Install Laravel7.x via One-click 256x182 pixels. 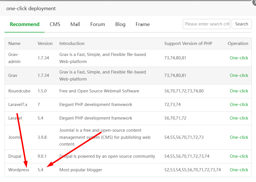[x=239, y=105]
